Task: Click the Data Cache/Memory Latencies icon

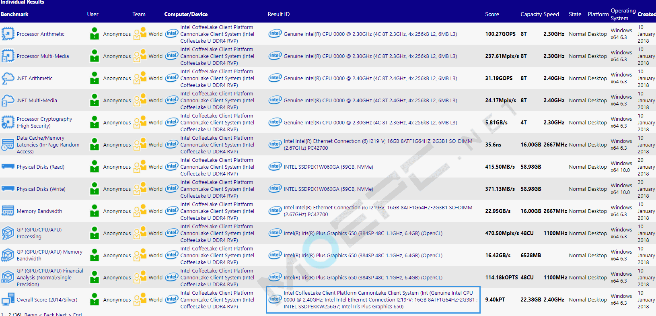Action: pos(8,145)
